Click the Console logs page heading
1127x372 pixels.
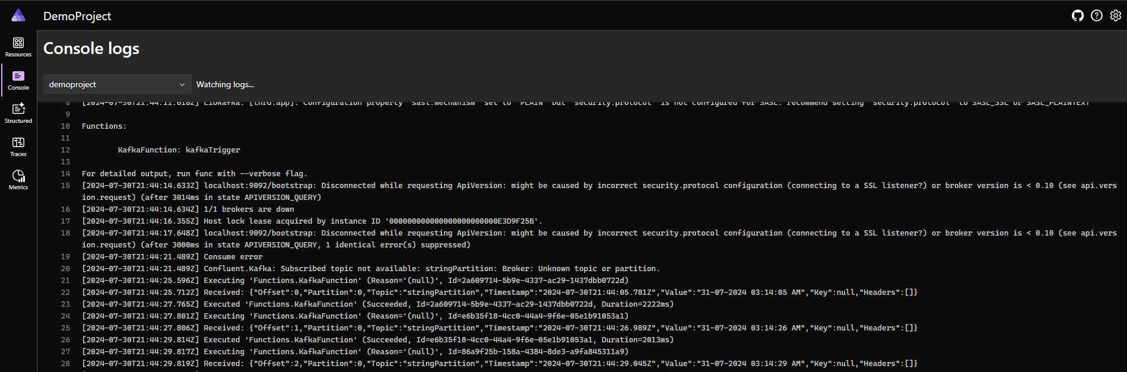point(91,49)
